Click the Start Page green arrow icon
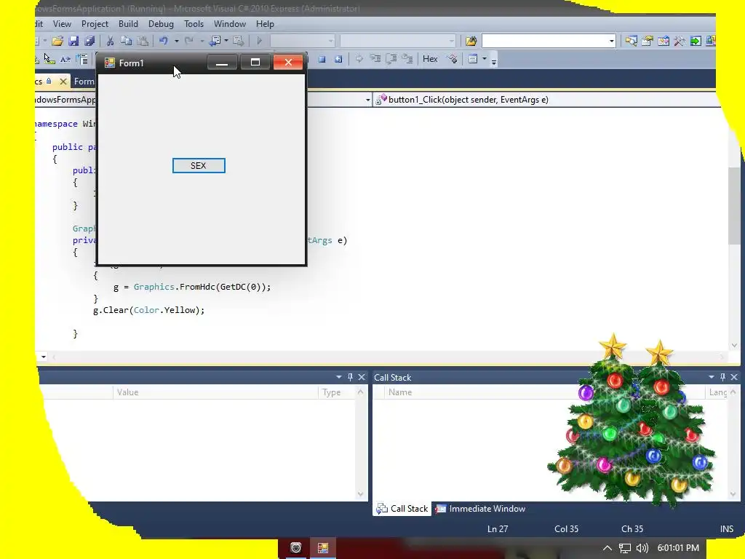Viewport: 745px width, 559px height. pos(696,41)
